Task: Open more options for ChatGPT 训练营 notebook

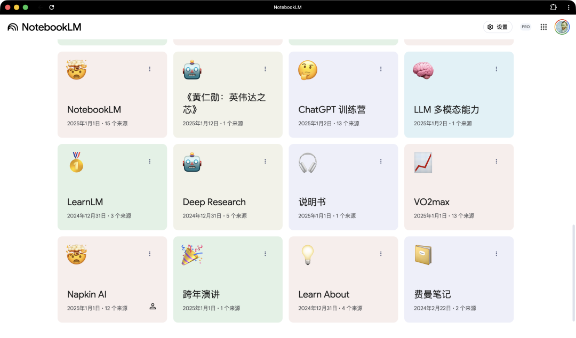Action: (381, 69)
